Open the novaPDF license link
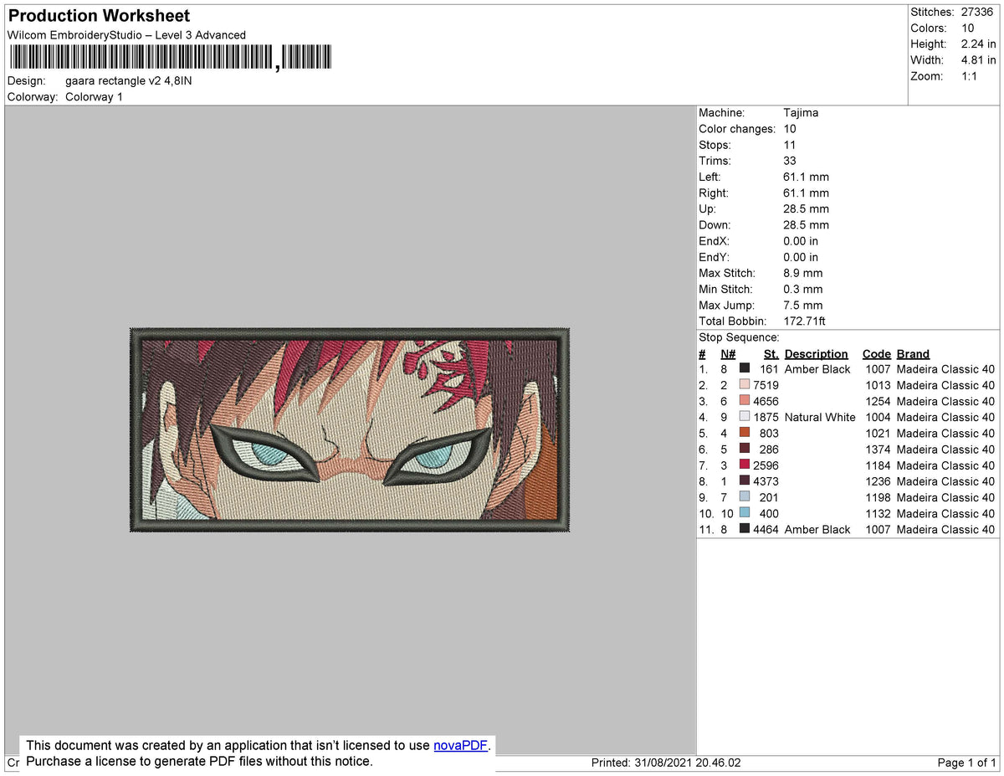 click(x=459, y=745)
